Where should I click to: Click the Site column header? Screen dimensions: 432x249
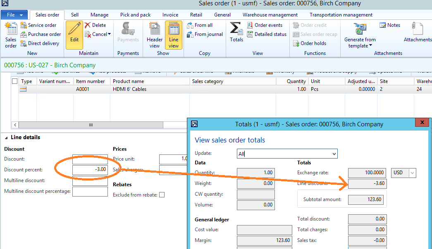(396, 81)
